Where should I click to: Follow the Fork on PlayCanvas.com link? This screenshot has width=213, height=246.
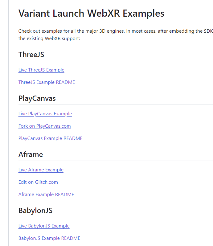click(x=45, y=126)
